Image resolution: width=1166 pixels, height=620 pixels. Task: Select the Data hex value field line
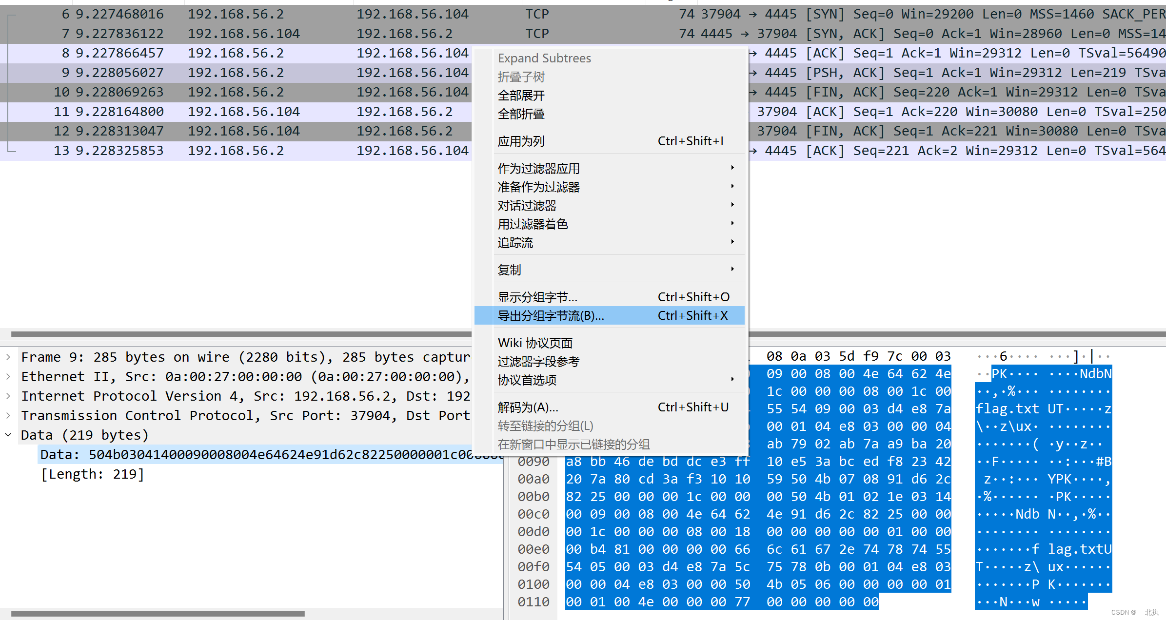click(268, 455)
